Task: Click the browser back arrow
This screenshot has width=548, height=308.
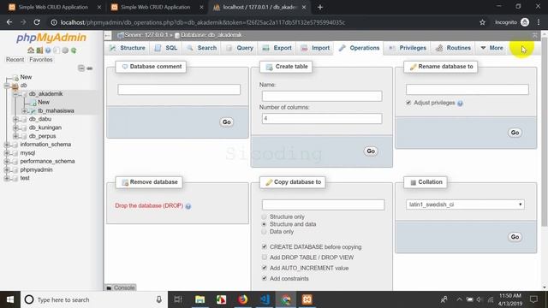Action: pyautogui.click(x=9, y=22)
